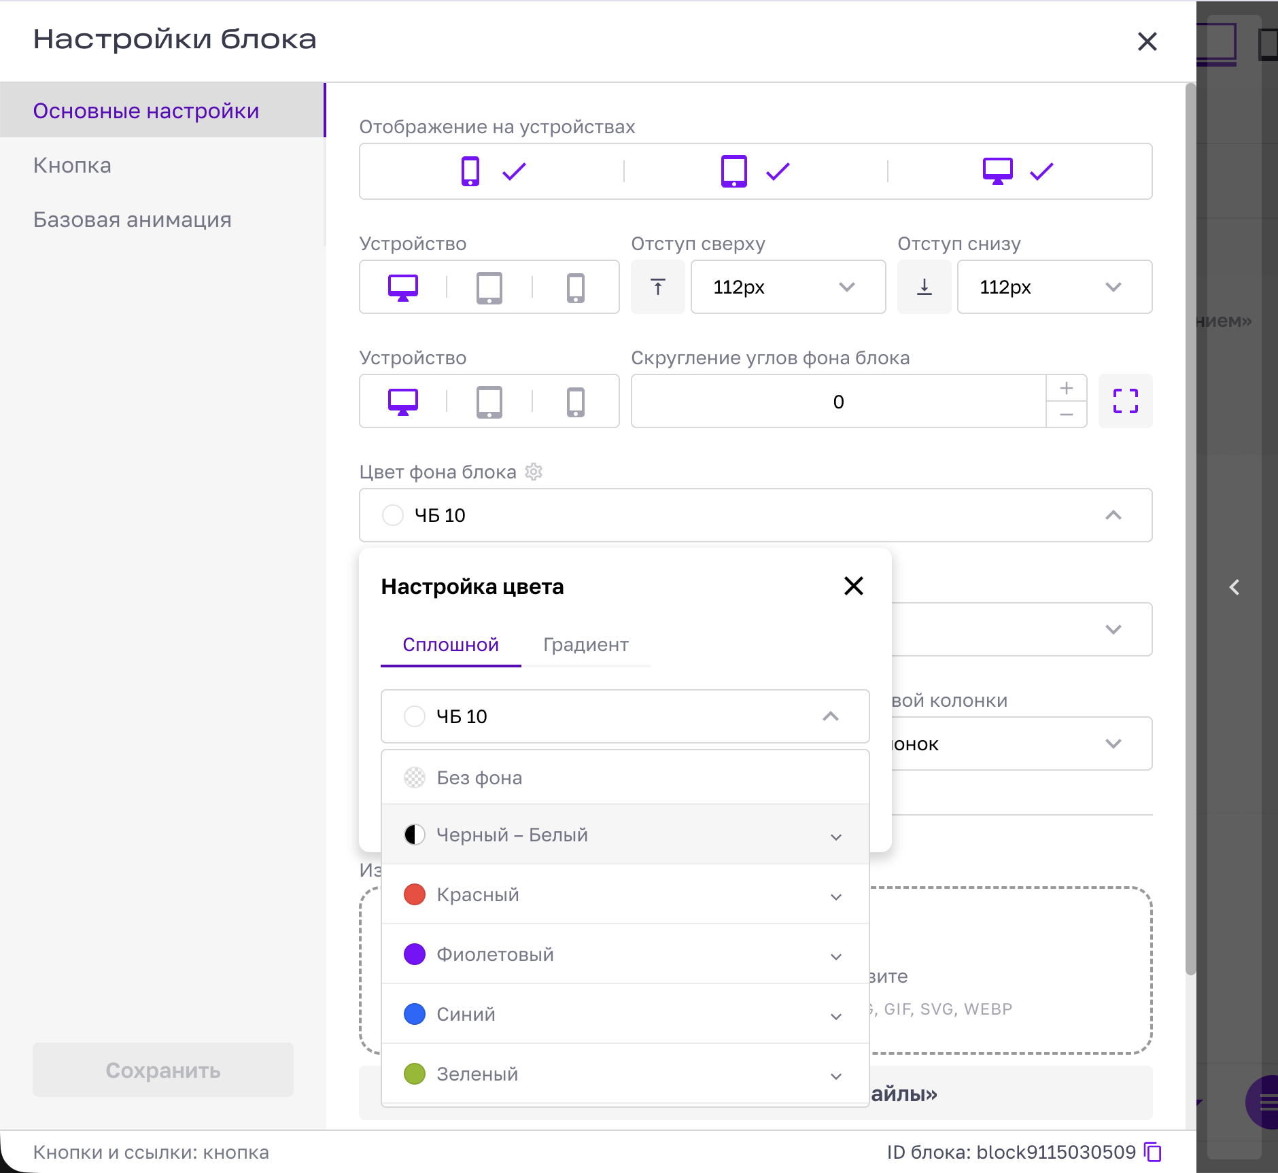Expand the Зеленый color group
Image resolution: width=1278 pixels, height=1173 pixels.
625,1074
